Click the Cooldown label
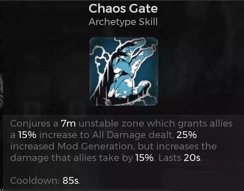 click(x=35, y=180)
